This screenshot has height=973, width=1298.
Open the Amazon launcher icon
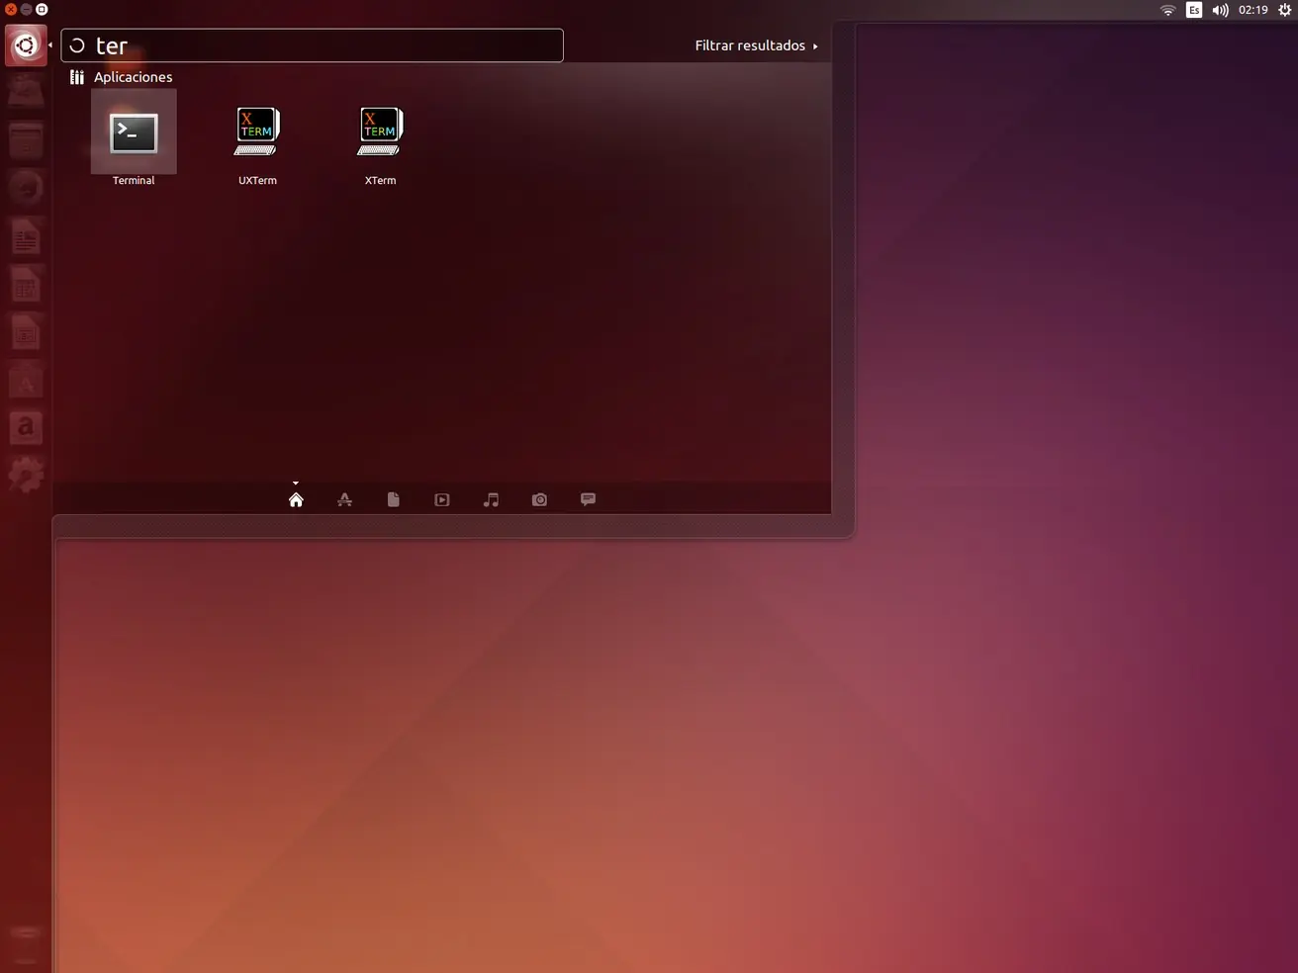point(26,428)
